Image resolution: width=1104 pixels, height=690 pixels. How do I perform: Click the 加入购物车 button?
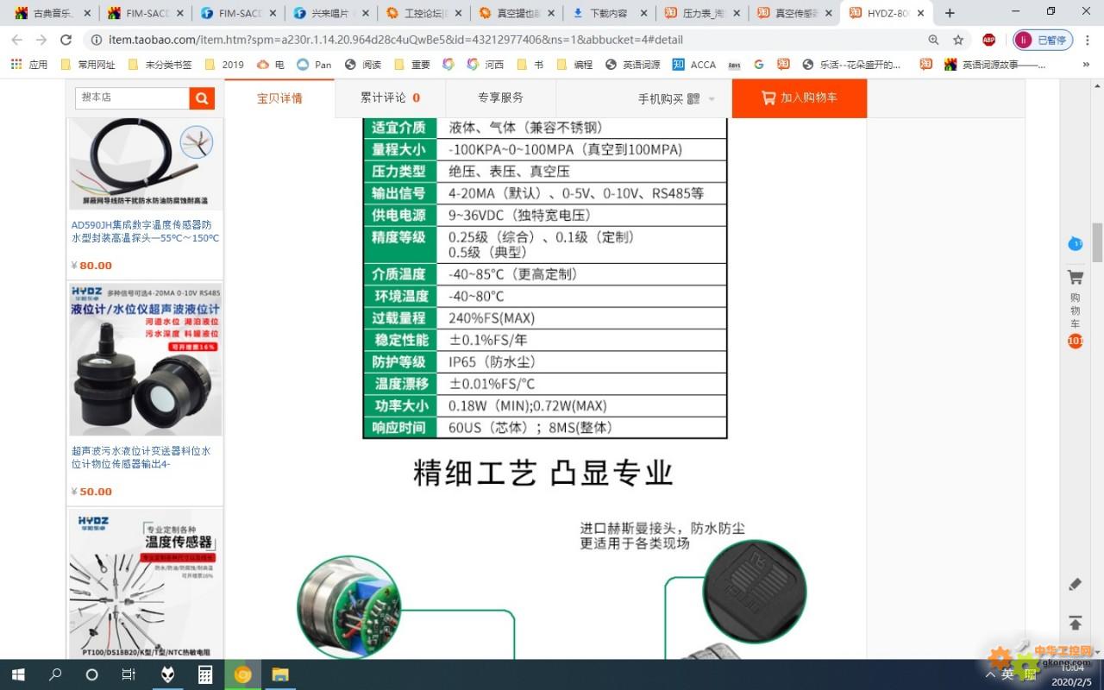point(799,98)
